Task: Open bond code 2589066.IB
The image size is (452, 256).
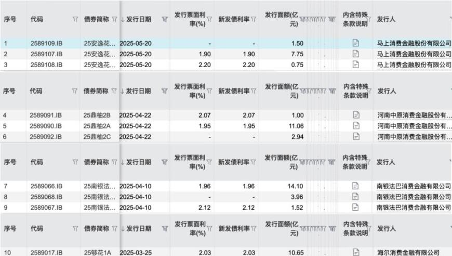Action: [x=47, y=186]
